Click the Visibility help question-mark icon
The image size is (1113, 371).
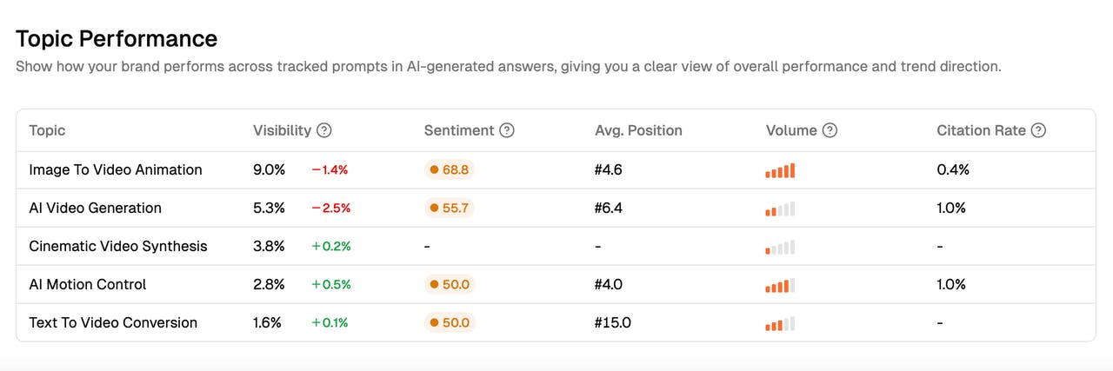click(x=324, y=130)
